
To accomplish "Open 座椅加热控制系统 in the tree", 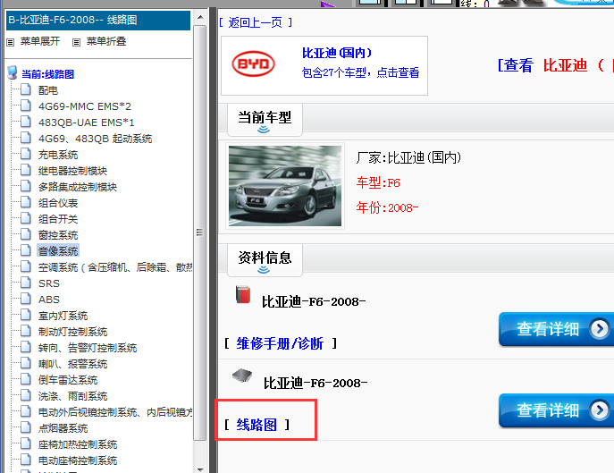I will point(78,444).
